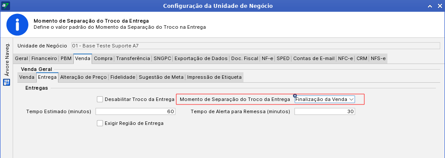Switch to Impressão de Etiqueta subtab
This screenshot has height=158, width=445.
click(x=214, y=77)
